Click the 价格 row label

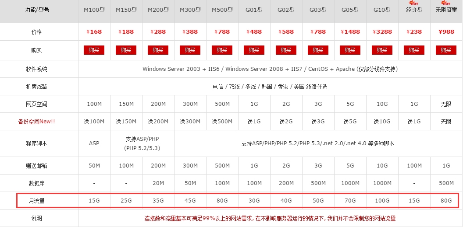(x=37, y=32)
